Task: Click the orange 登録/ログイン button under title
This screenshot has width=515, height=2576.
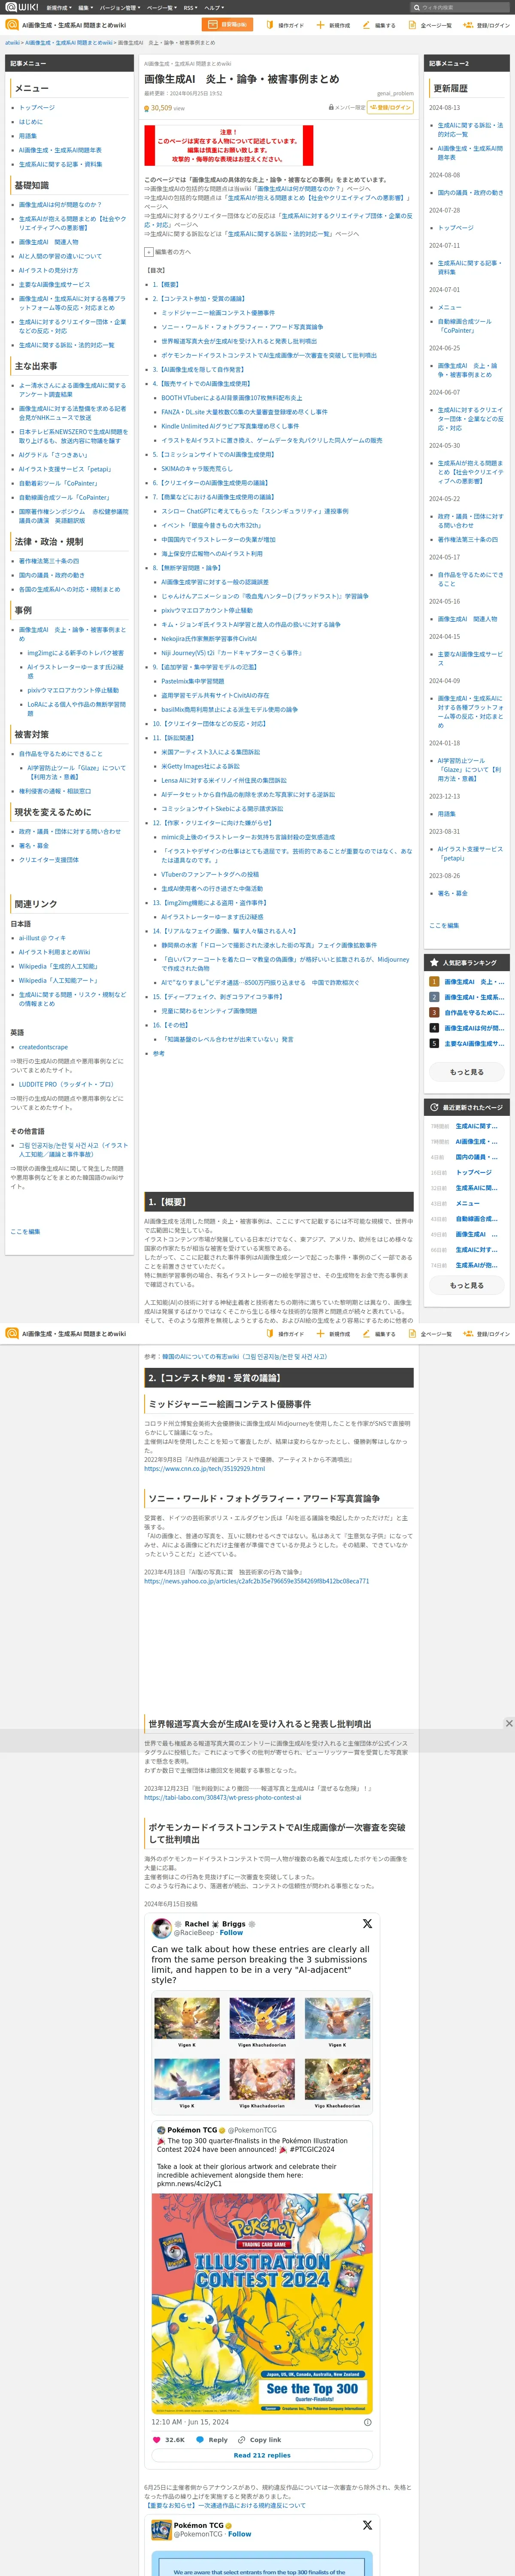Action: [391, 107]
